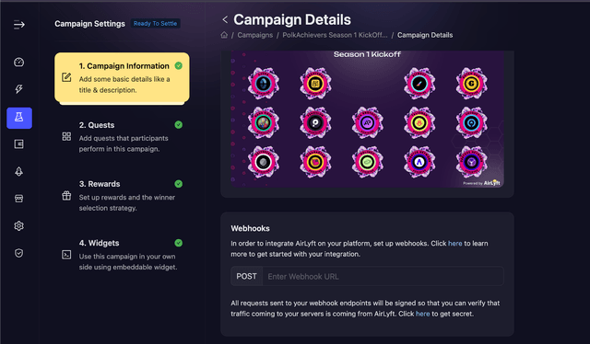The width and height of the screenshot is (590, 344).
Task: Open PolkAchievers Season 1 KickOff breadcrumb
Action: coord(335,35)
